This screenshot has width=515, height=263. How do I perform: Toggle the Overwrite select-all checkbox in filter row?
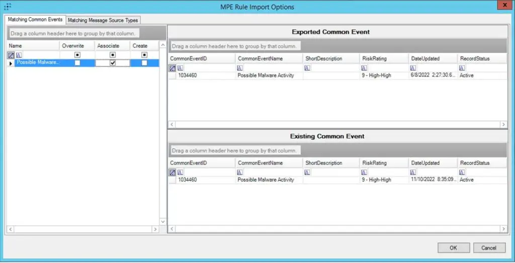click(77, 55)
